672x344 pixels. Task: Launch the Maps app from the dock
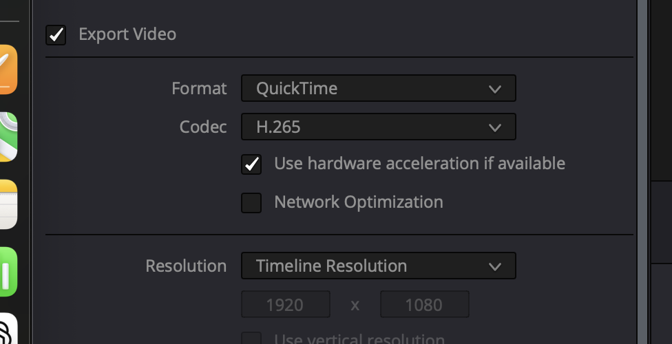[x=8, y=137]
